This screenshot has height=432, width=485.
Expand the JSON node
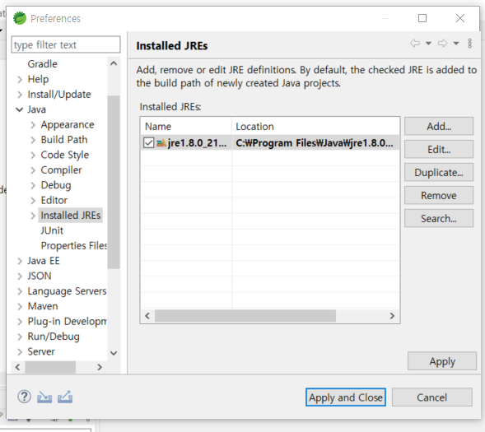20,276
